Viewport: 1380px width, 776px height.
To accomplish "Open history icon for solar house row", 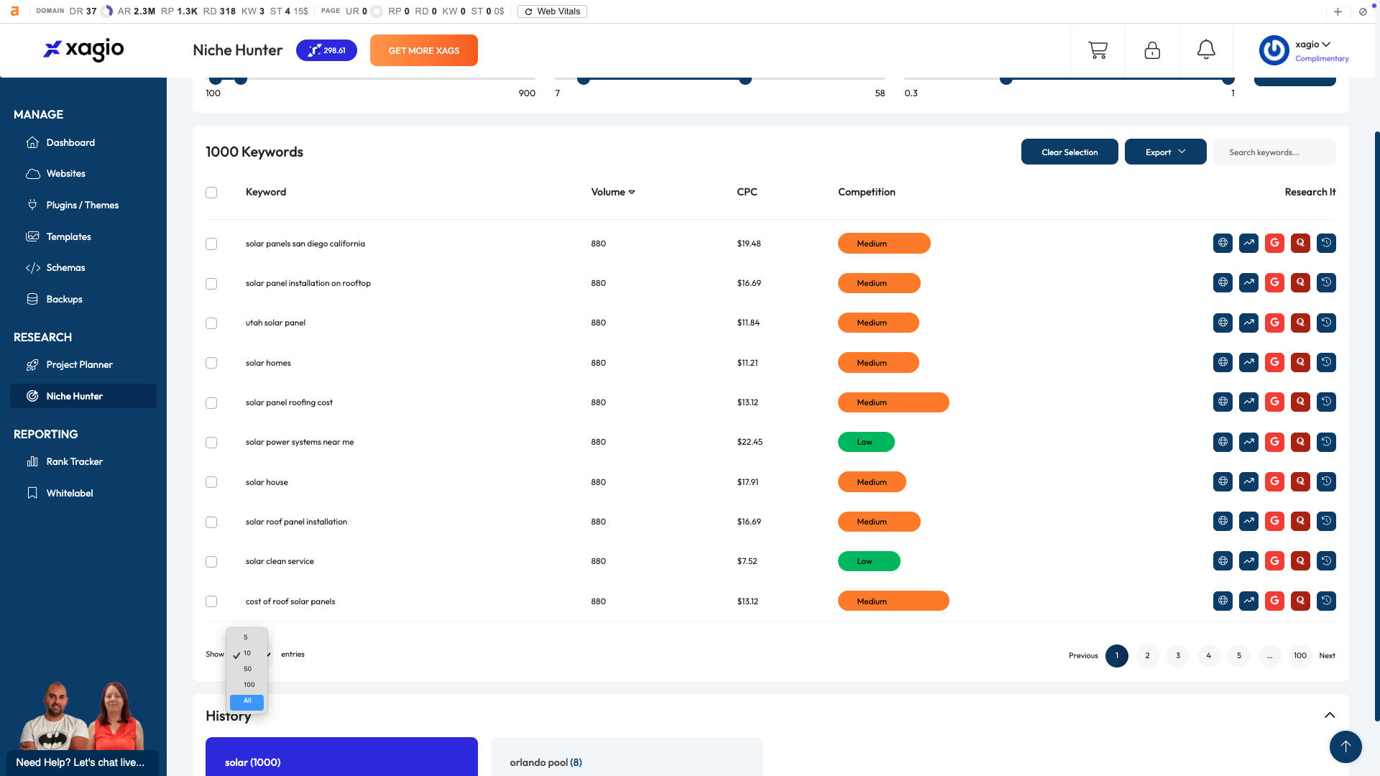I will pos(1326,482).
